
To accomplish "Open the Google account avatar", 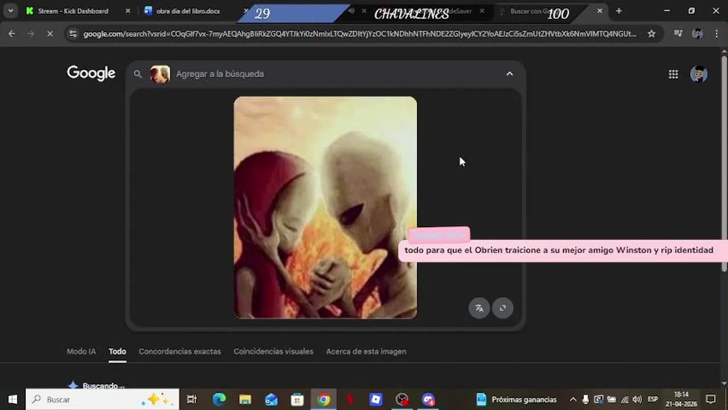I will pos(699,74).
